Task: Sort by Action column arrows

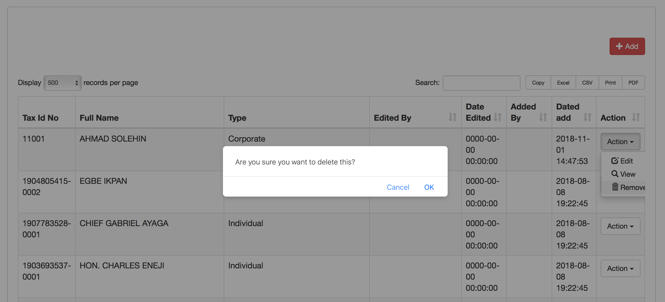Action: [x=636, y=117]
